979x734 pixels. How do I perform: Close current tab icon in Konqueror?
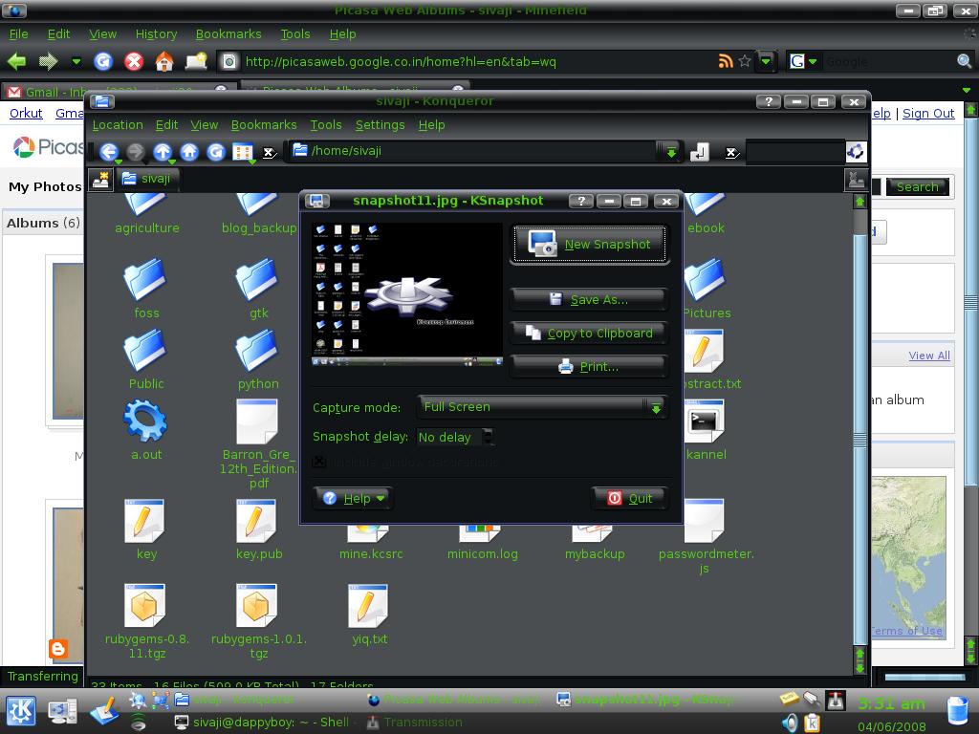click(856, 180)
